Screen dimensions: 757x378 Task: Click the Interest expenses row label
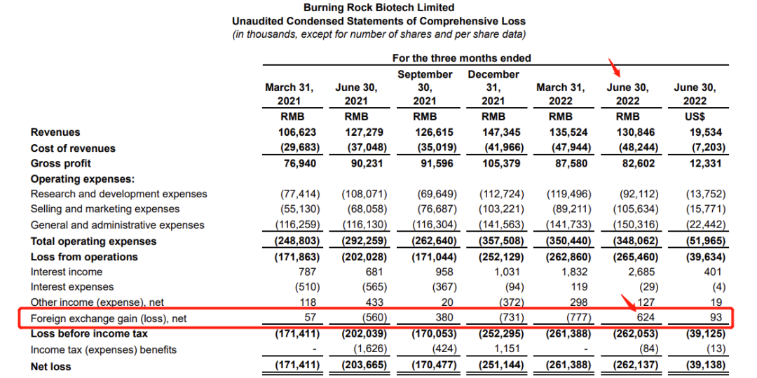click(72, 288)
